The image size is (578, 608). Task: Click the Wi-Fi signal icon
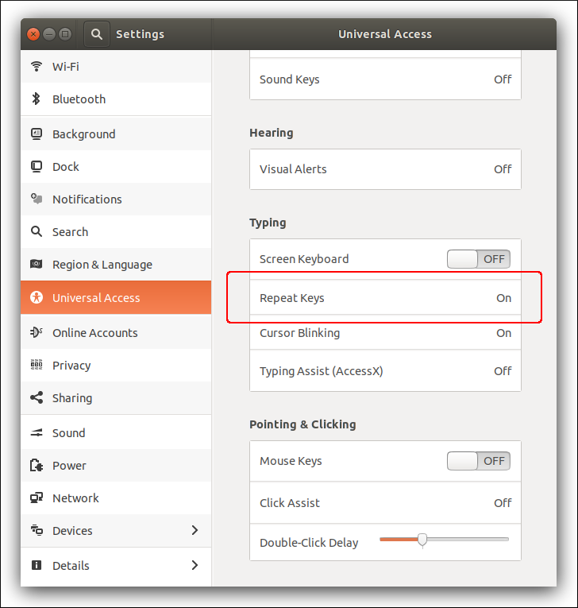37,66
